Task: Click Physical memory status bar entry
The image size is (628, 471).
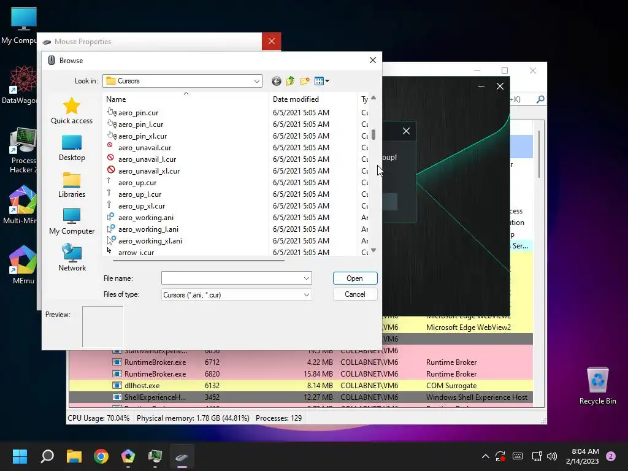Action: click(193, 418)
